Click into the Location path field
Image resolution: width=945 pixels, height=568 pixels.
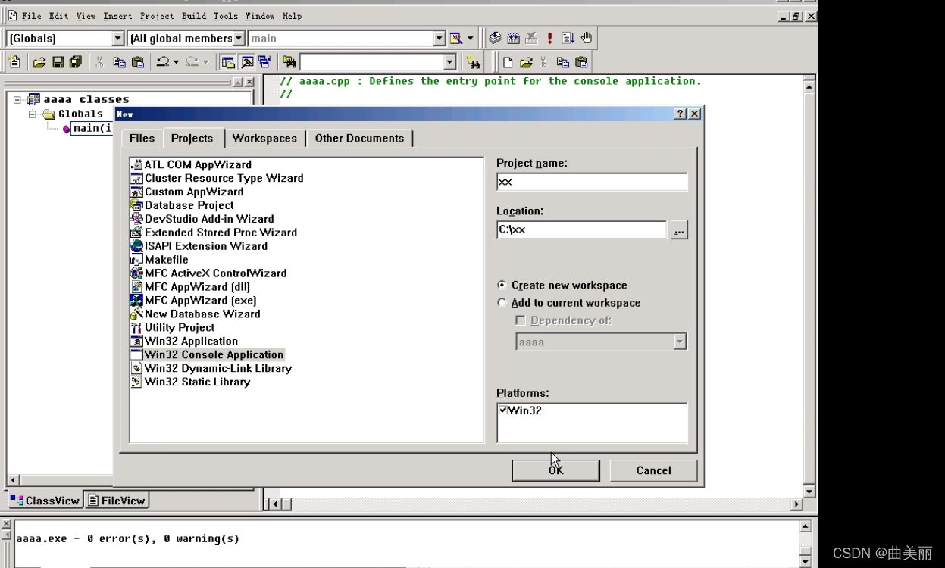[x=582, y=229]
